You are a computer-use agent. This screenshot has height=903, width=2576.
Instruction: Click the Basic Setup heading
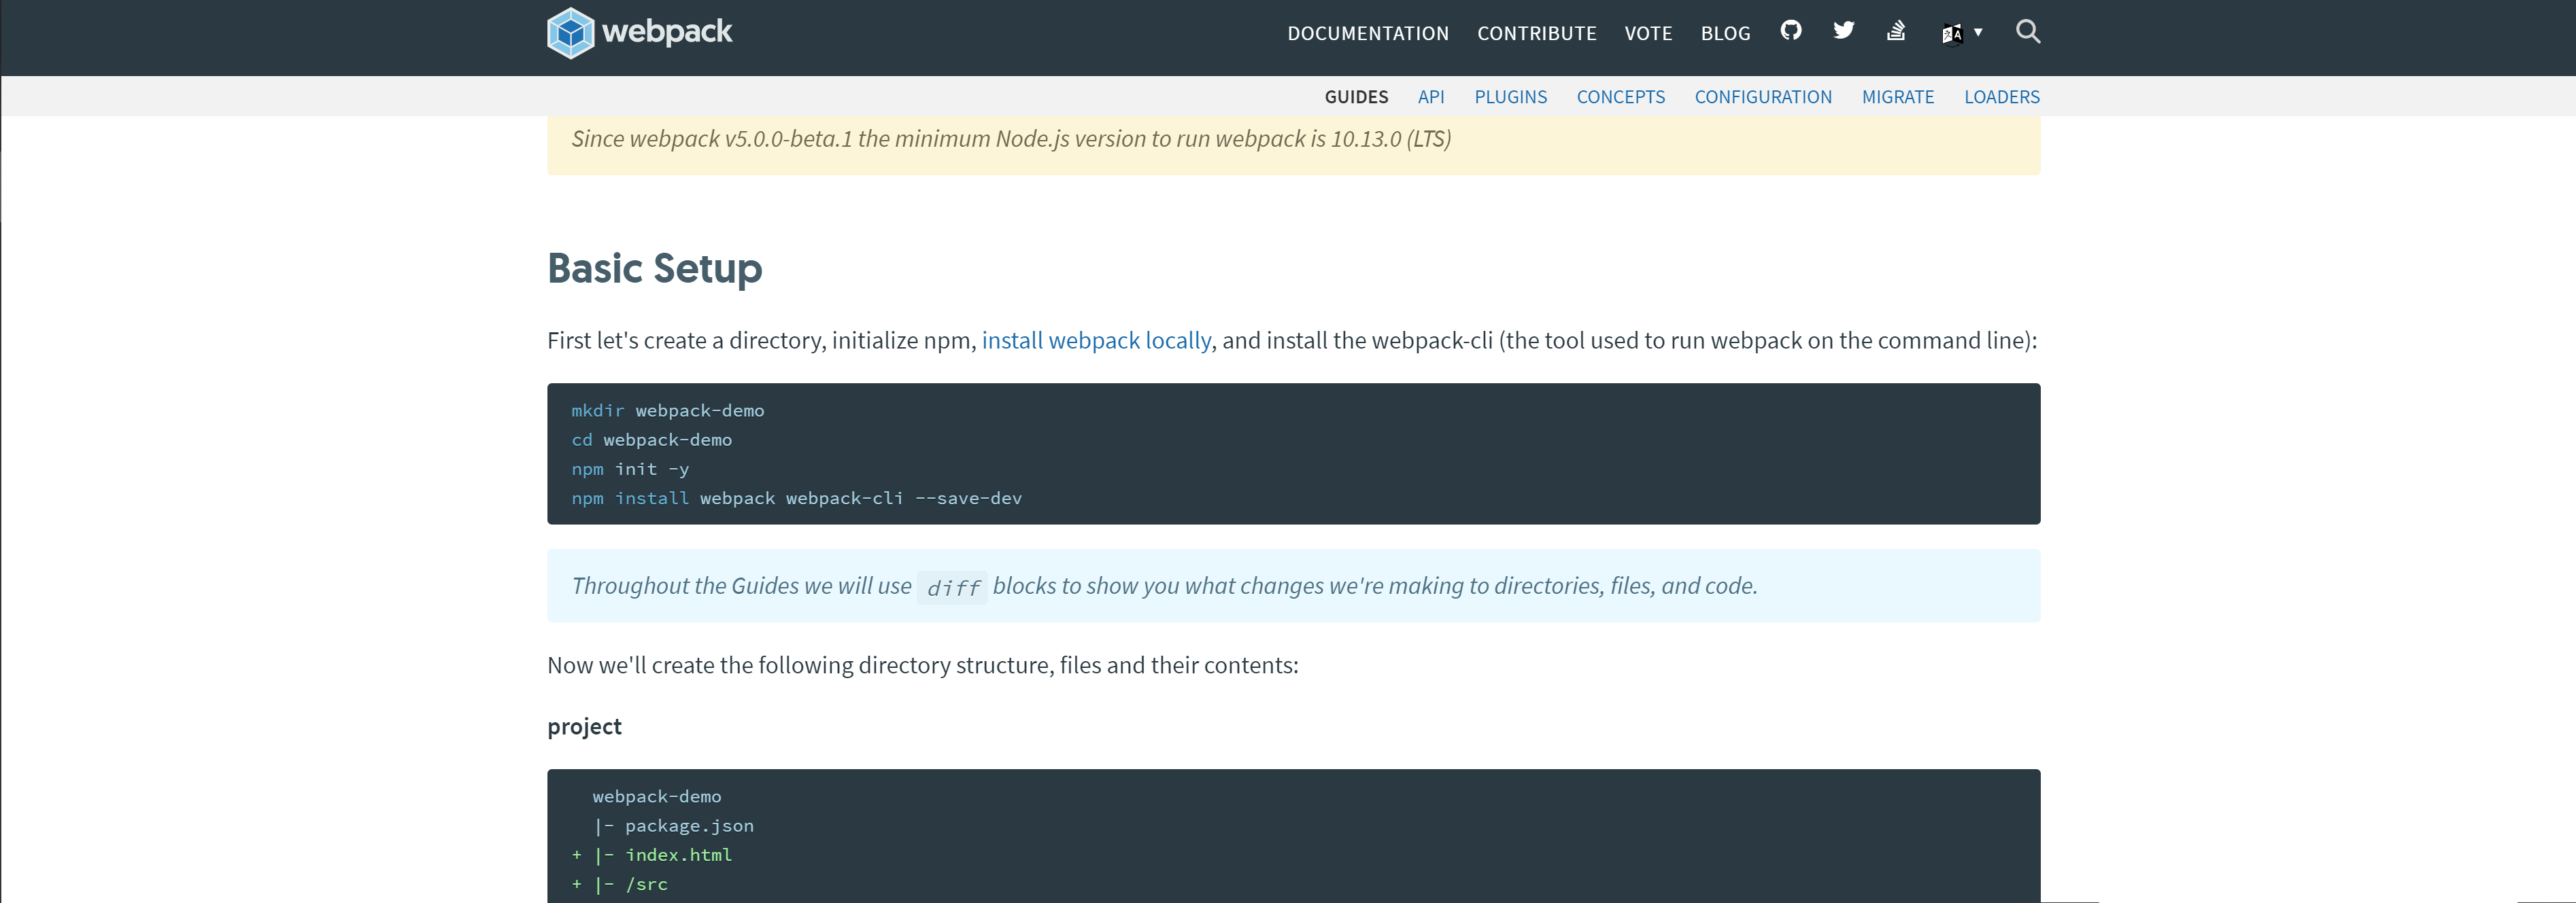pyautogui.click(x=655, y=268)
